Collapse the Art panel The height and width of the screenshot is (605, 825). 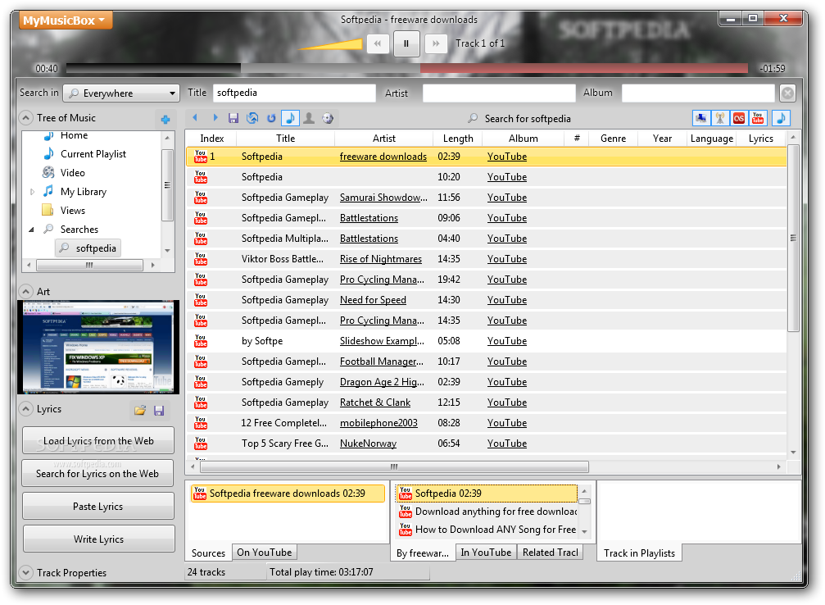pos(25,291)
